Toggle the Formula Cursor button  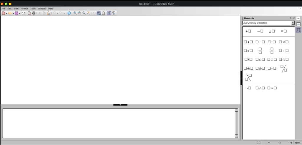click(99, 13)
